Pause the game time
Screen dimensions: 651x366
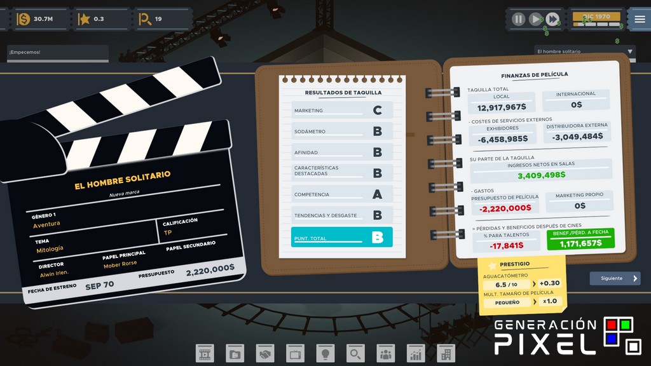click(x=518, y=19)
